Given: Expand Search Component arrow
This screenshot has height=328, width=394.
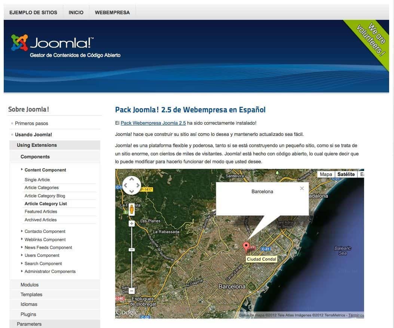Looking at the screenshot, I should (22, 263).
